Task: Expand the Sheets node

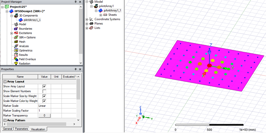Action: click(101, 15)
